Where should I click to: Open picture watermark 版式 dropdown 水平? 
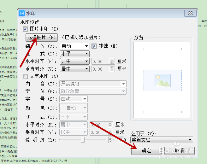pyautogui.click(x=75, y=54)
